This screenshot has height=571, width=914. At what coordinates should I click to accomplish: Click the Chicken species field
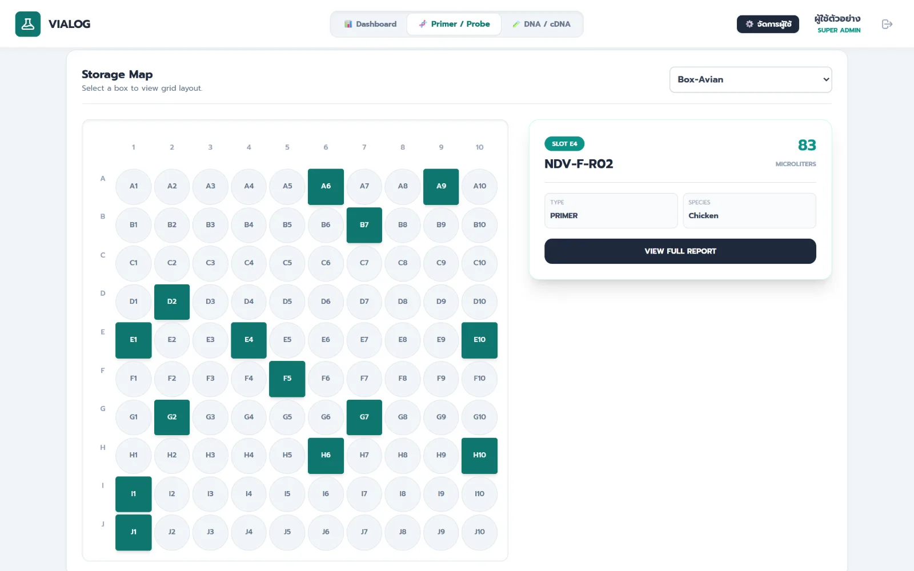coord(749,211)
